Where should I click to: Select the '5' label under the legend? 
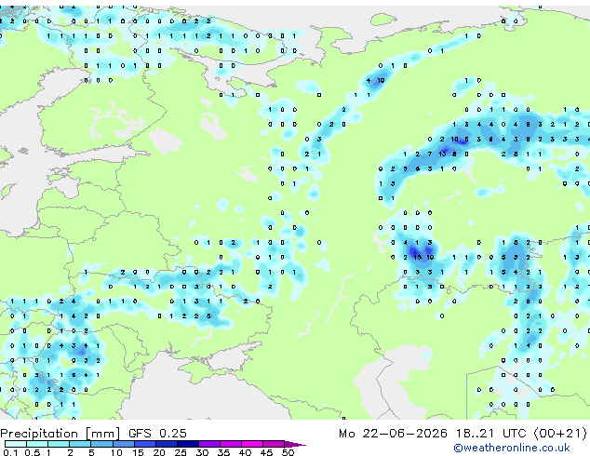[91, 452]
